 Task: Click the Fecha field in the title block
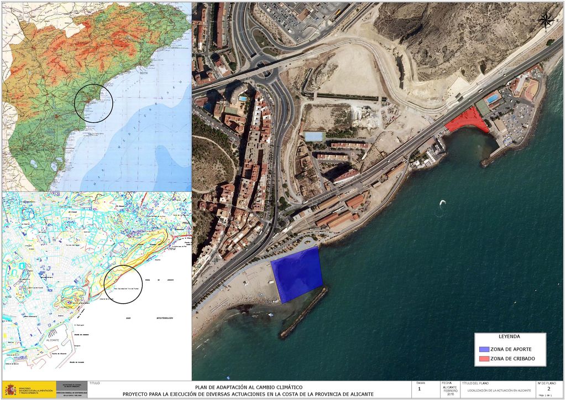[x=449, y=389]
